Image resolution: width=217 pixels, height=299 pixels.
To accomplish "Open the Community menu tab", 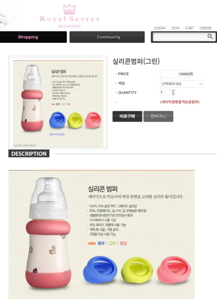I will pos(107,37).
